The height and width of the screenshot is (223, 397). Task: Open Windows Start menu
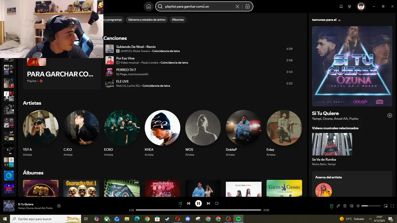click(5, 219)
